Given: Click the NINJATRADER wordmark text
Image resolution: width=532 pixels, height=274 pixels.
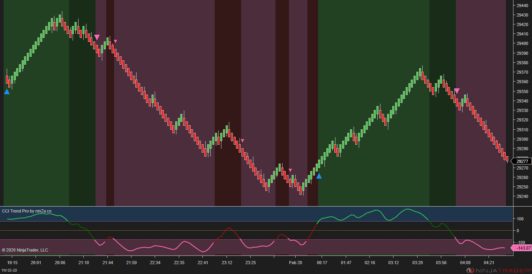Looking at the screenshot, I should pos(502,270).
